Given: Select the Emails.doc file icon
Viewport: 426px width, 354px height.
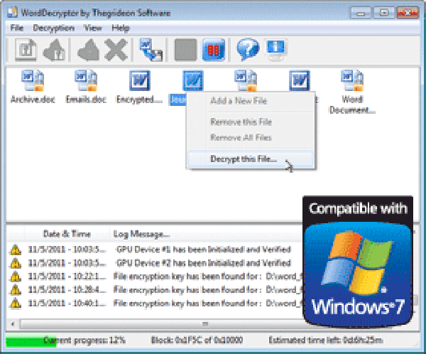Looking at the screenshot, I should pos(86,80).
